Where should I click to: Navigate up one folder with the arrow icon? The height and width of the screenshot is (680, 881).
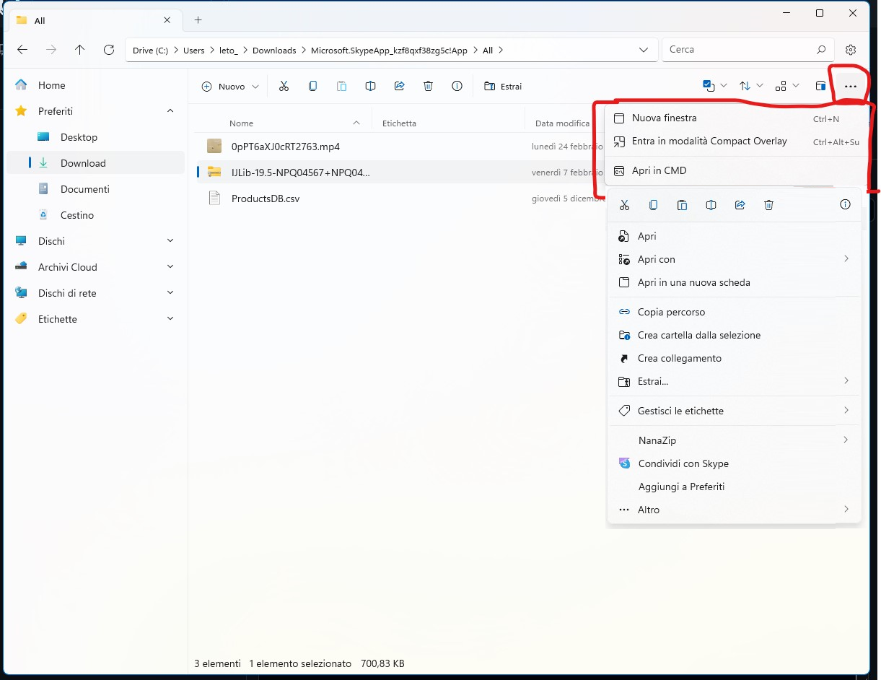tap(79, 50)
